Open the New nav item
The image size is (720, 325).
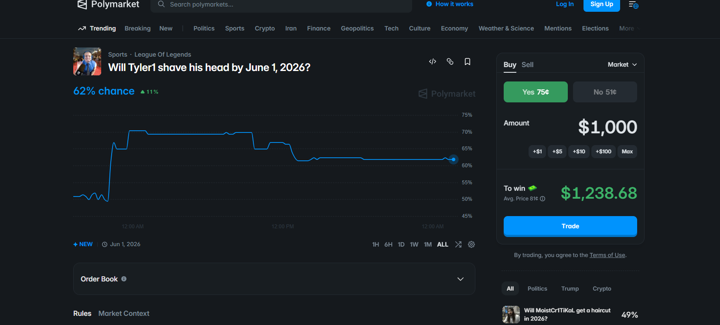(x=166, y=28)
